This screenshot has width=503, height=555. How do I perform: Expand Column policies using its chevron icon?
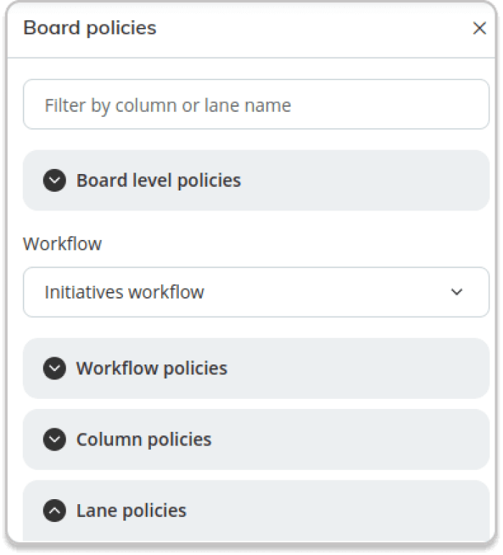54,440
